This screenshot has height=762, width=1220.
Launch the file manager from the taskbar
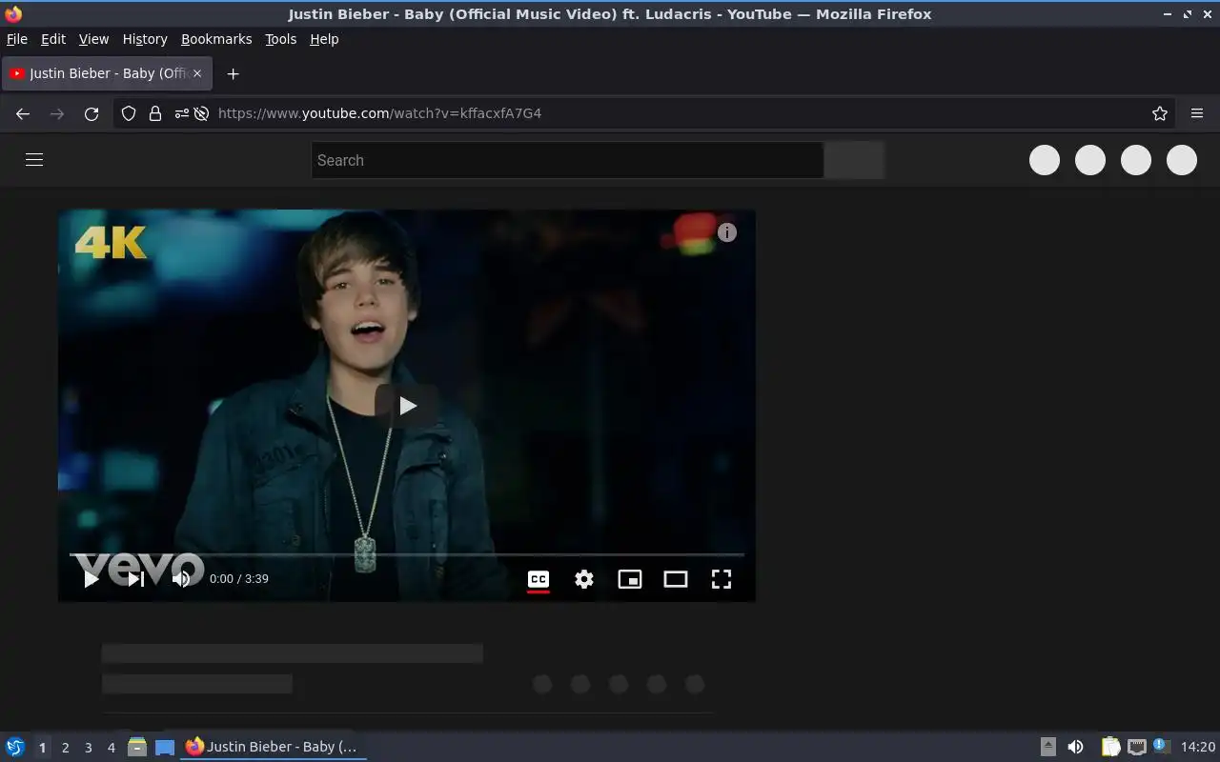[x=137, y=747]
